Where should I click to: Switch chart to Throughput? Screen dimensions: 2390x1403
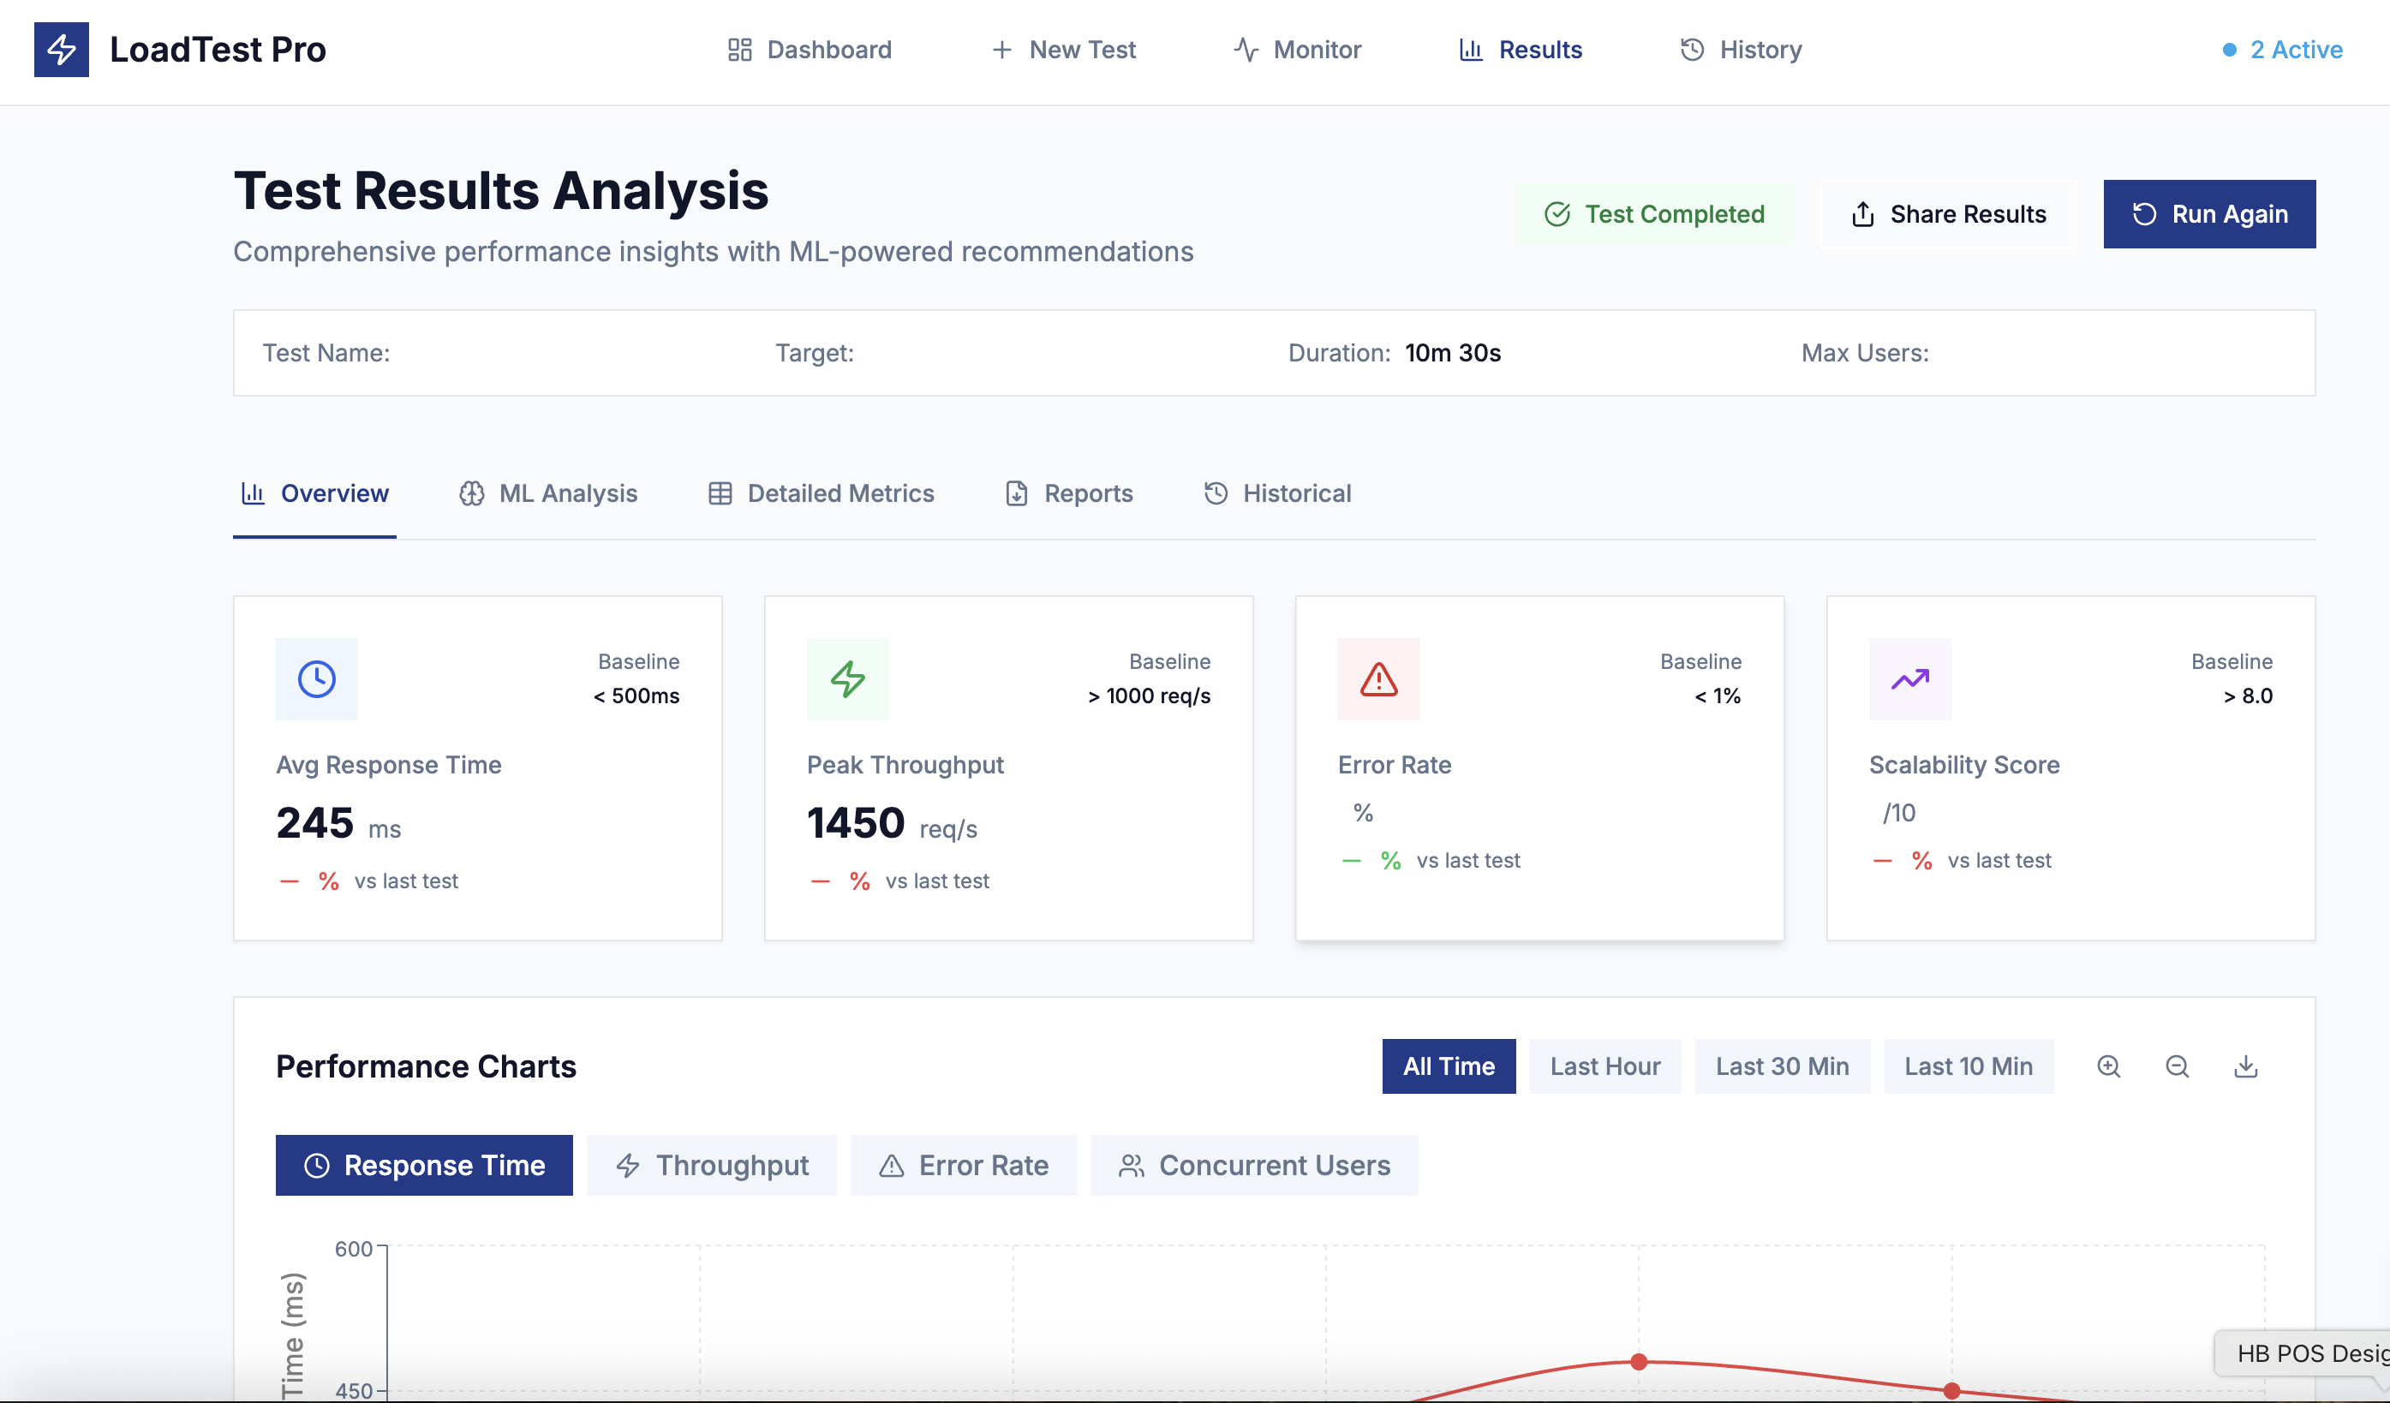(711, 1165)
